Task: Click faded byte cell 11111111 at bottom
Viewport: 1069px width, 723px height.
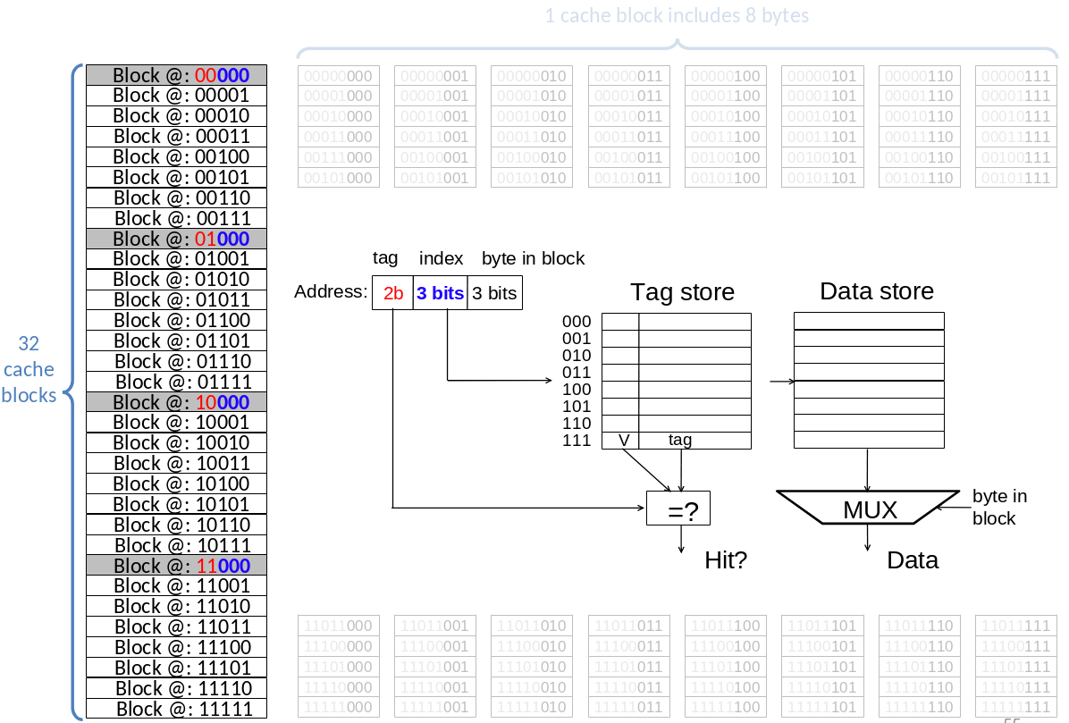Action: tap(1014, 707)
